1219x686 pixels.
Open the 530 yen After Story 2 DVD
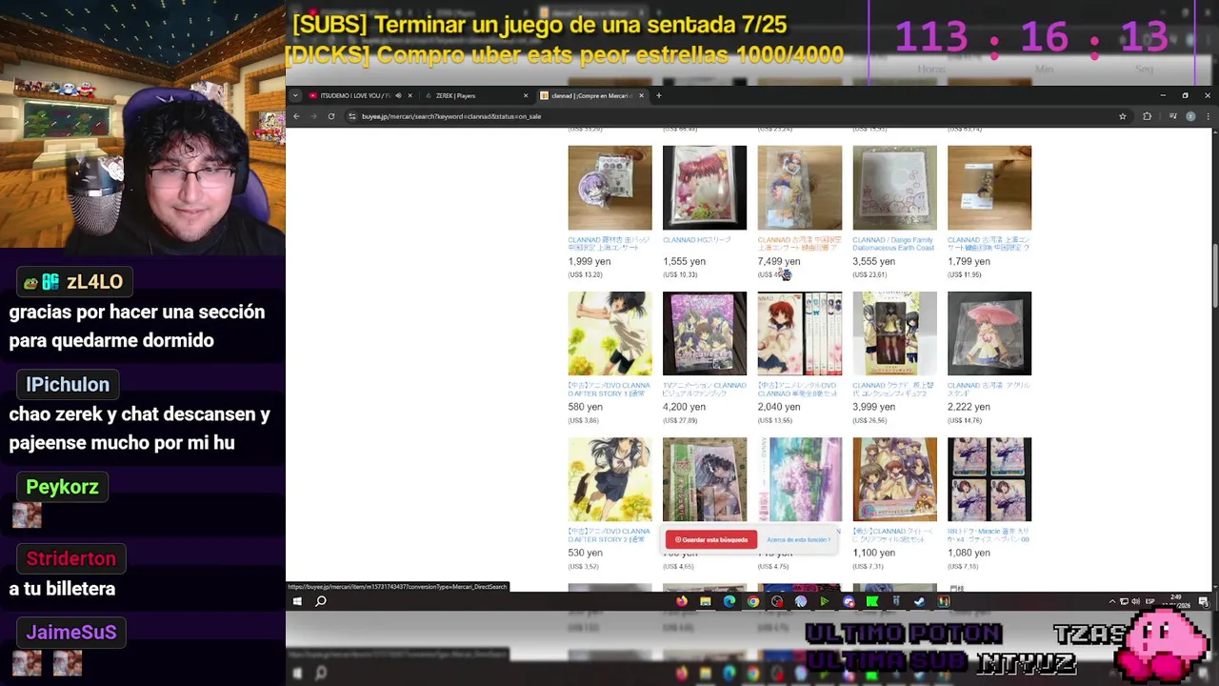tap(609, 479)
